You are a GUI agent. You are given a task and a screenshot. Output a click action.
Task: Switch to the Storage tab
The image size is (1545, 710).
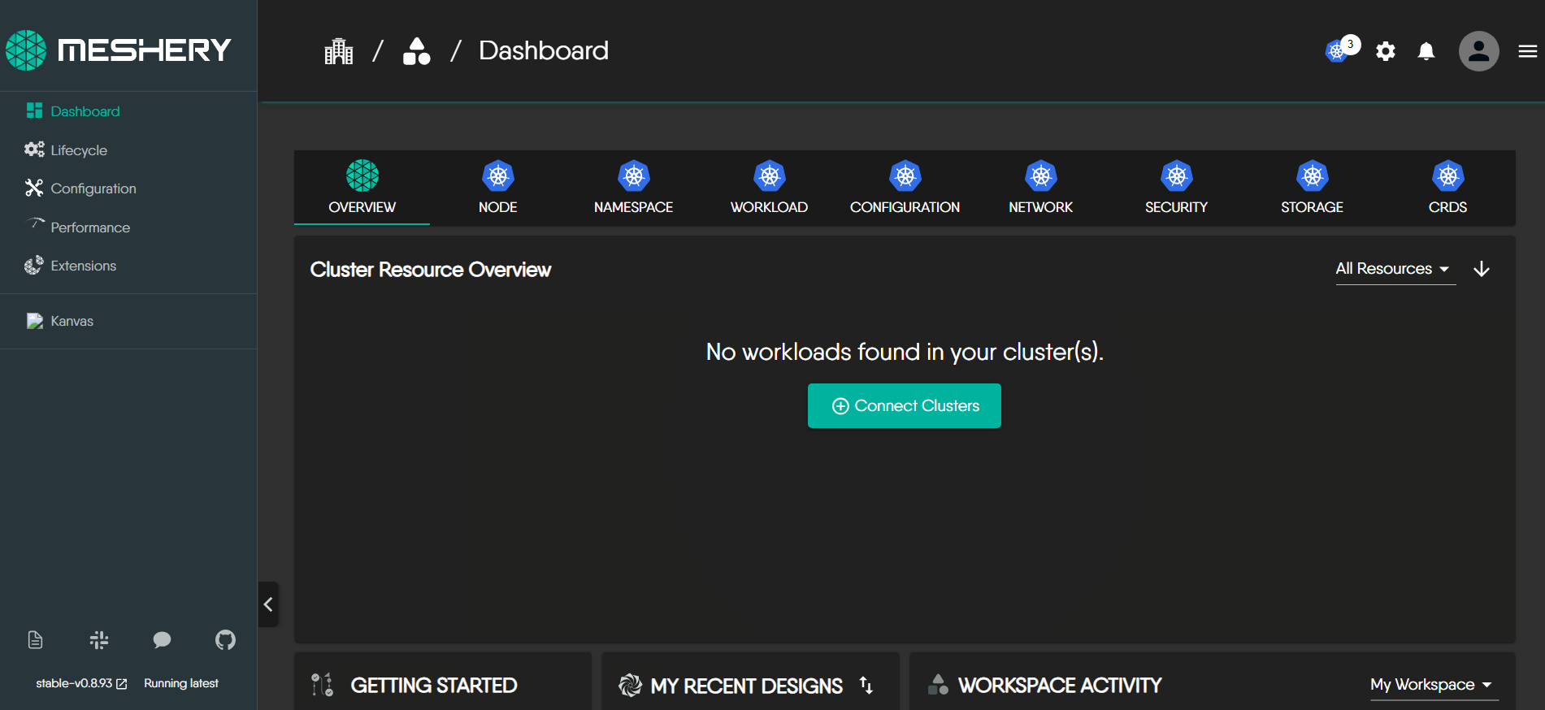point(1313,188)
